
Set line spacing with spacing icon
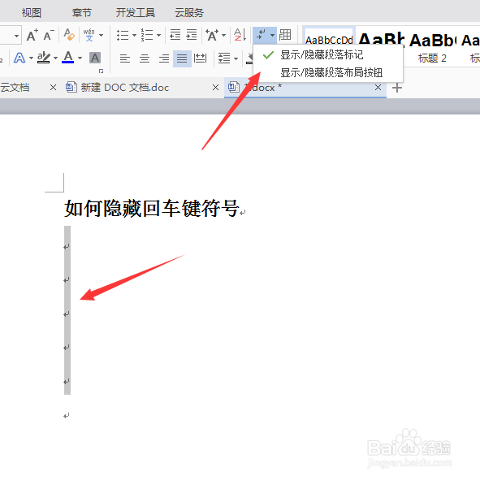[224, 58]
